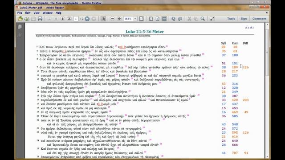Viewport: 285px width, 160px height.
Task: Open the File menu
Action: click(20, 13)
